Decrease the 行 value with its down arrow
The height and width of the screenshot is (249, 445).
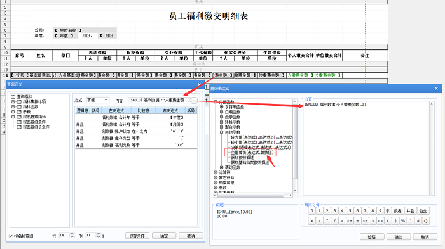click(x=72, y=237)
